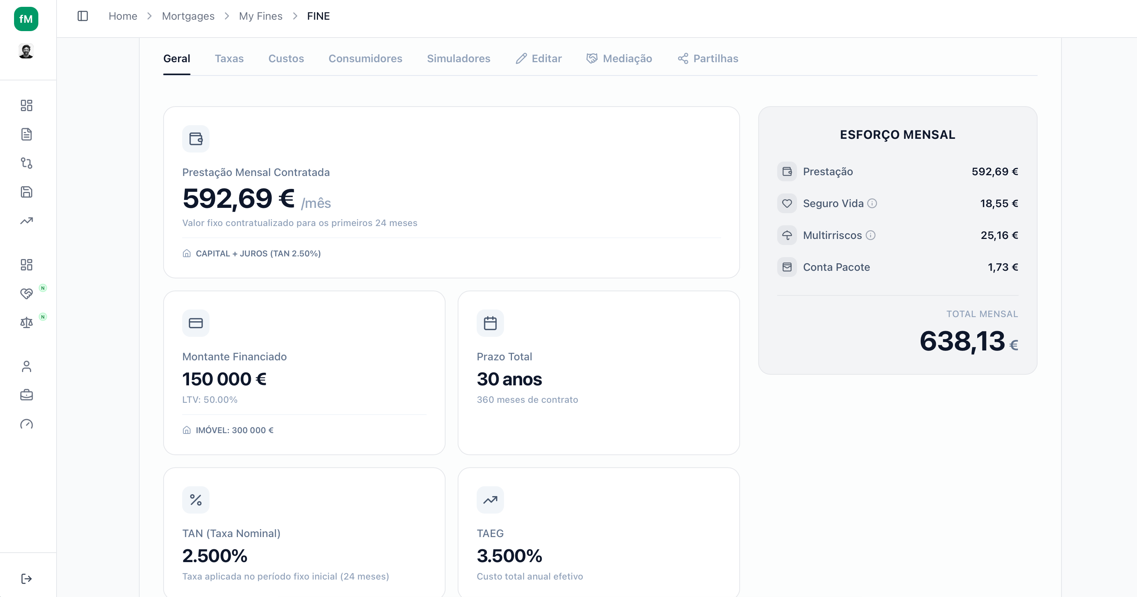Go to My Fines breadcrumb link

pyautogui.click(x=260, y=16)
